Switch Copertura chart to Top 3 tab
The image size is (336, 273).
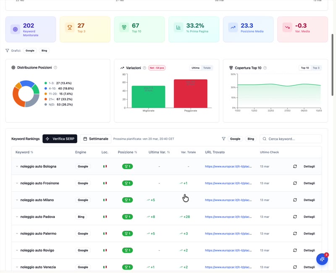(x=316, y=68)
